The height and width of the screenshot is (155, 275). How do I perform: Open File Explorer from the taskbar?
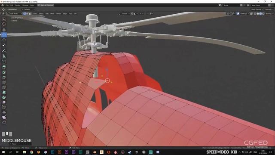(24, 152)
